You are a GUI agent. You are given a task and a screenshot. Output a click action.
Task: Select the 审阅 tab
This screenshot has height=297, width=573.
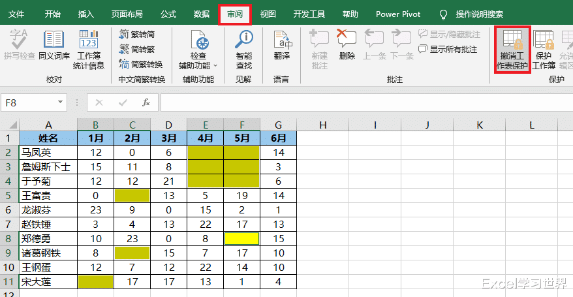click(x=235, y=14)
